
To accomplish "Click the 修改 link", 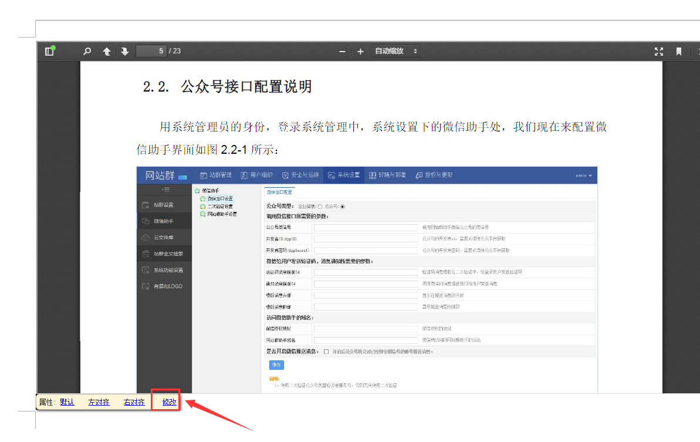I will tap(169, 402).
